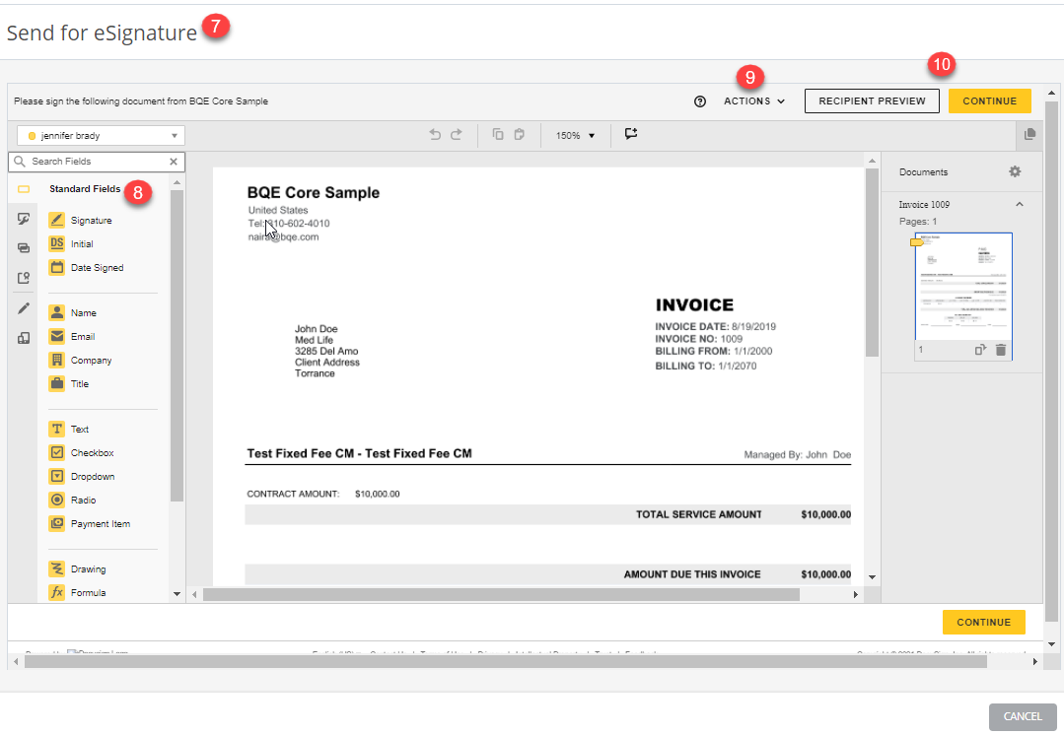
Task: Select the Signature field icon
Action: tap(57, 220)
